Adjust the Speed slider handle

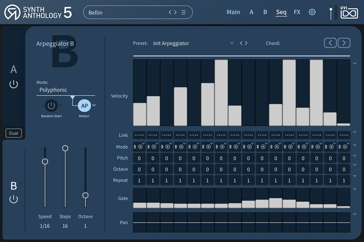coord(45,162)
